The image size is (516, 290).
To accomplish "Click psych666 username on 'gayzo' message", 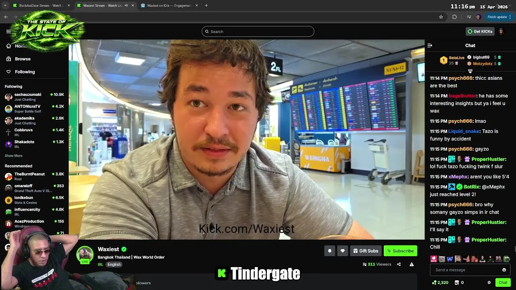I will tap(460, 149).
